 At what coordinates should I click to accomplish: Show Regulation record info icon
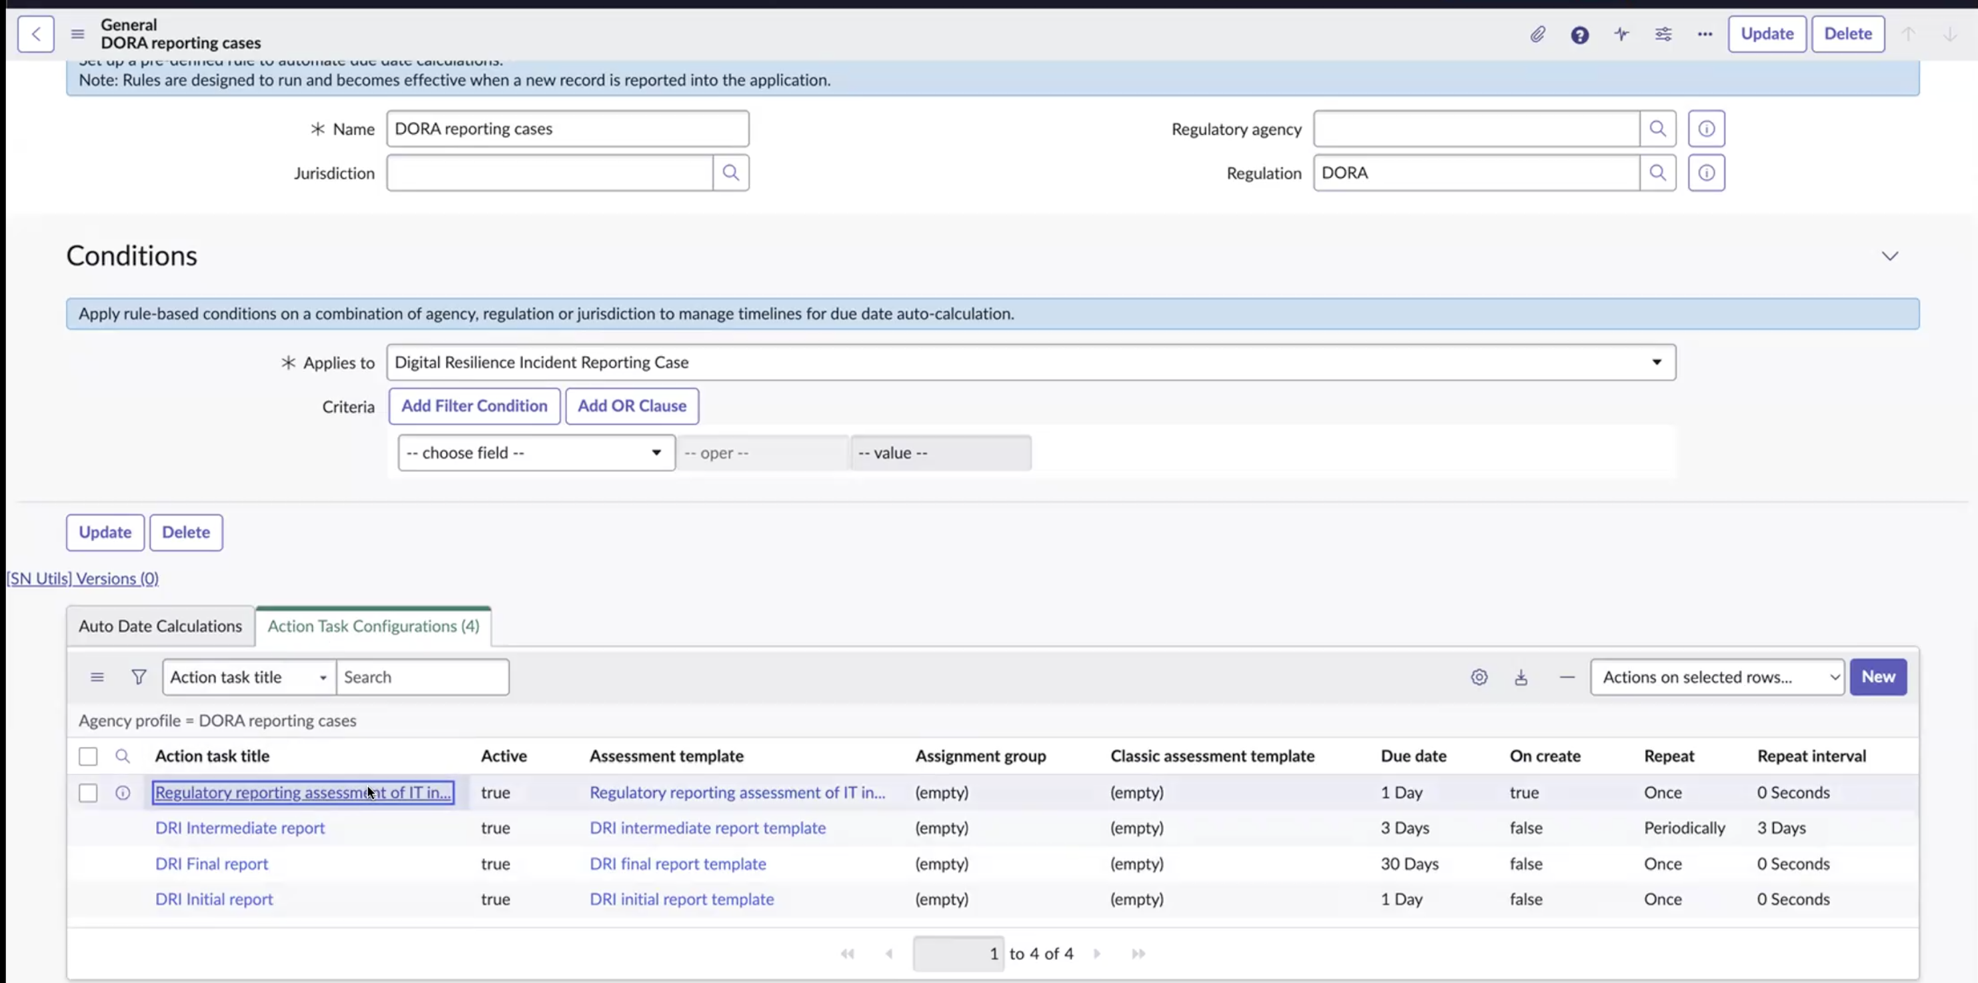[x=1706, y=173]
